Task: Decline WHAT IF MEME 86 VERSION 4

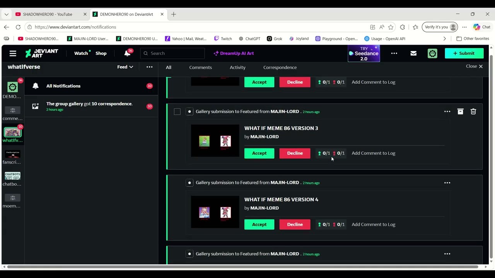Action: [295, 224]
